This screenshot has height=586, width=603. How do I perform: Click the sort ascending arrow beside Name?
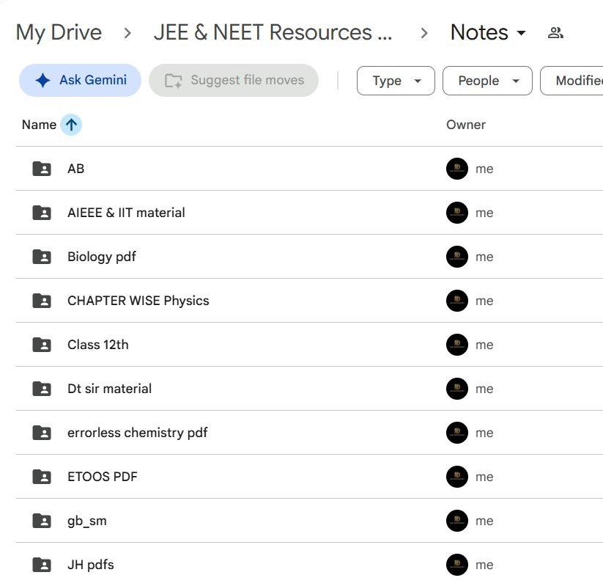(71, 125)
